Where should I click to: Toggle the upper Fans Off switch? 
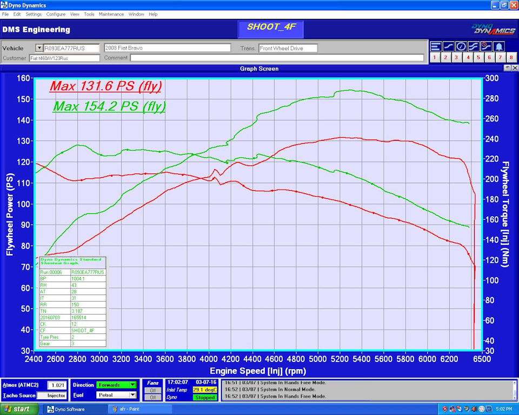(152, 390)
